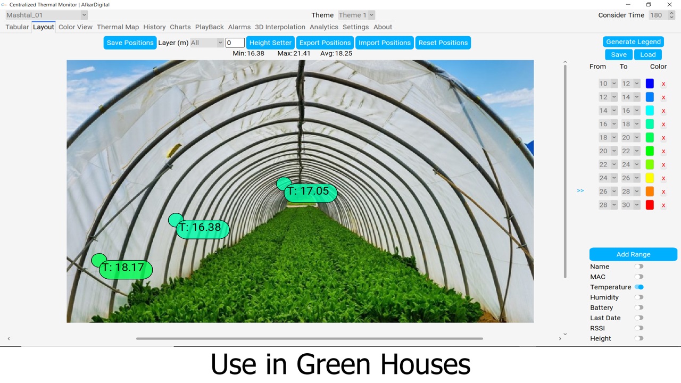Click the sensor marker showing T: 17.05

[310, 192]
